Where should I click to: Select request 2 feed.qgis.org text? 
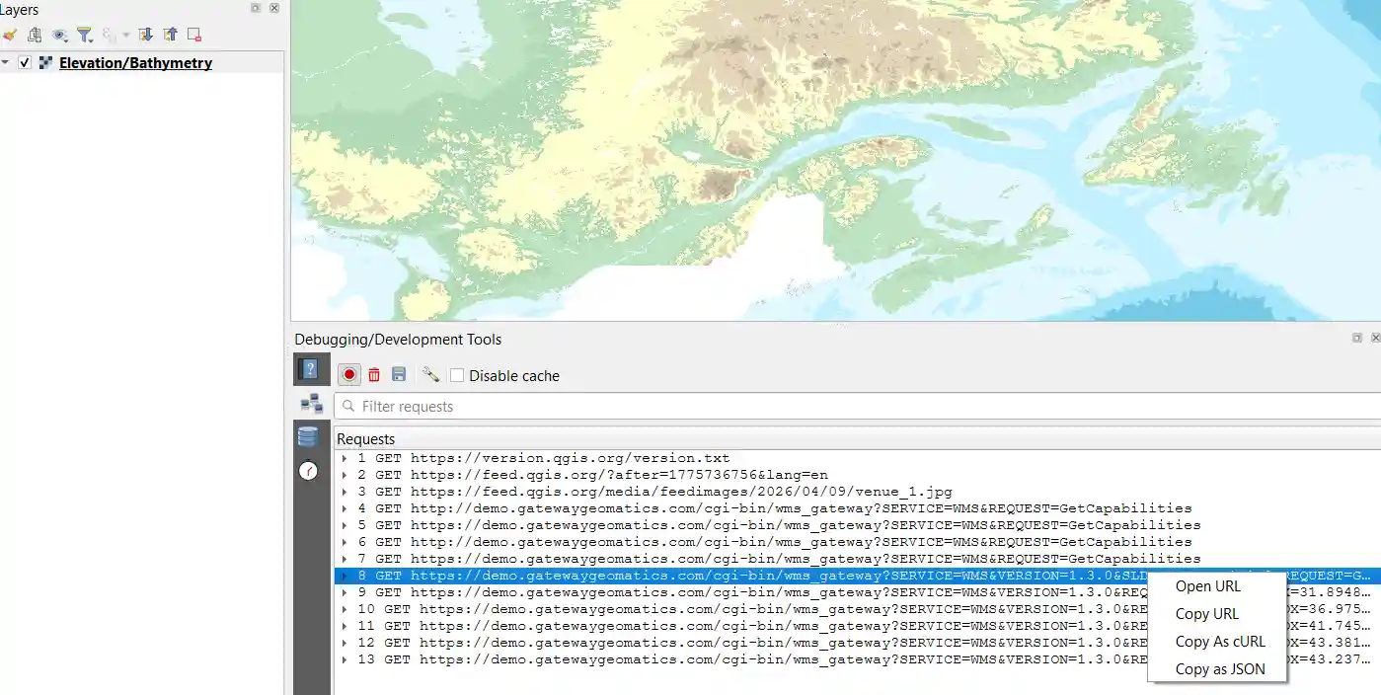tap(592, 475)
